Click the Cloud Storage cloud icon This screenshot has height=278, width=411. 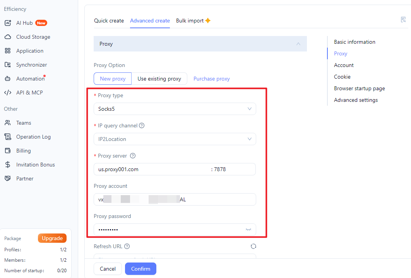[8, 37]
